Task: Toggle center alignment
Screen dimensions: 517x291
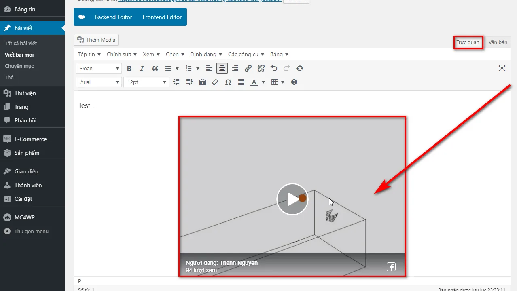Action: [x=222, y=69]
